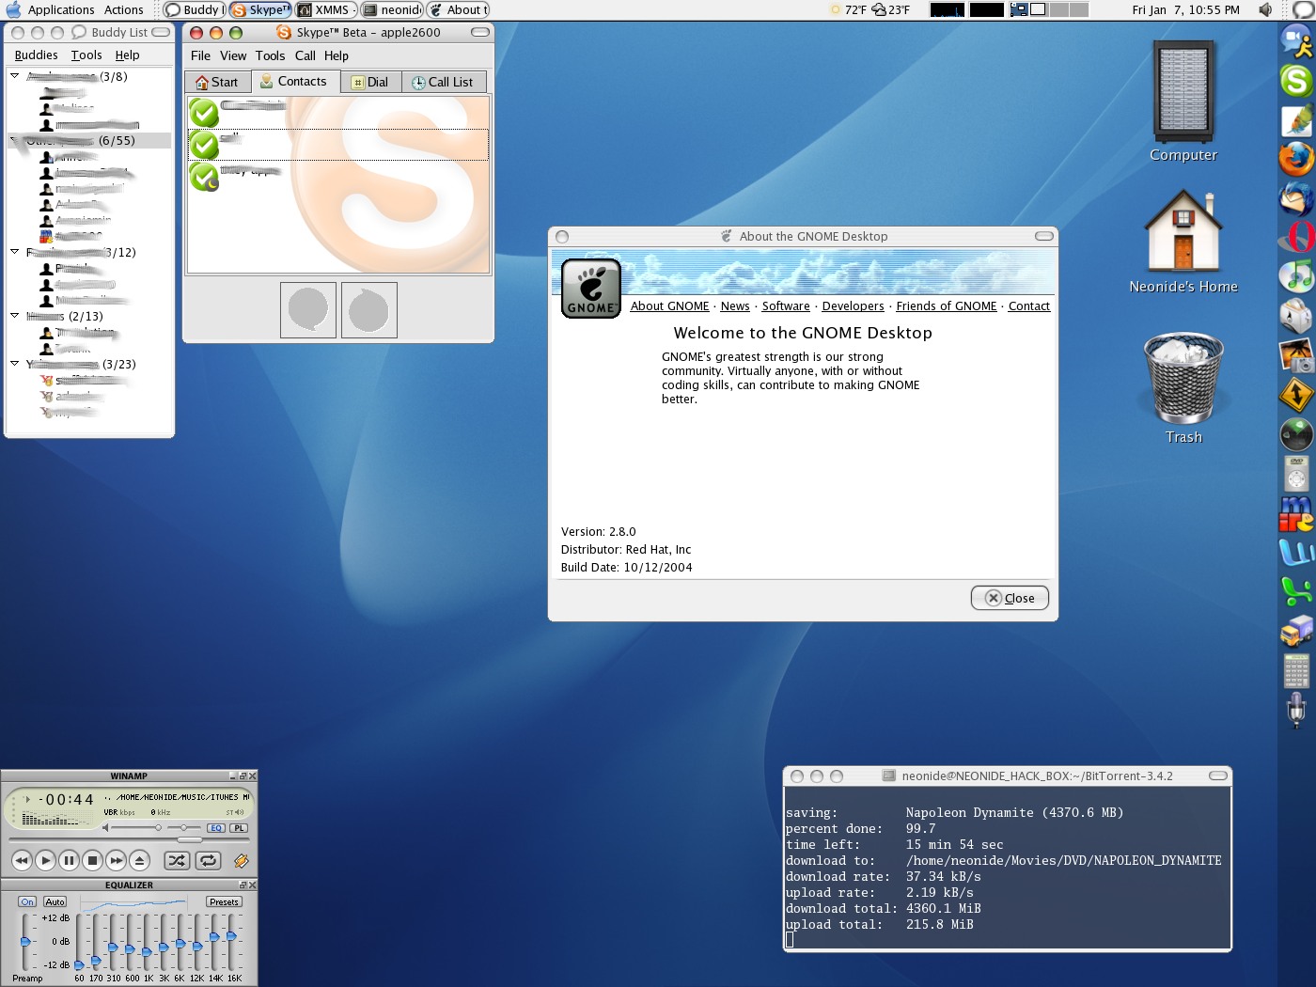Open the Toast burner icon in the dock
This screenshot has height=987, width=1316.
1296,316
